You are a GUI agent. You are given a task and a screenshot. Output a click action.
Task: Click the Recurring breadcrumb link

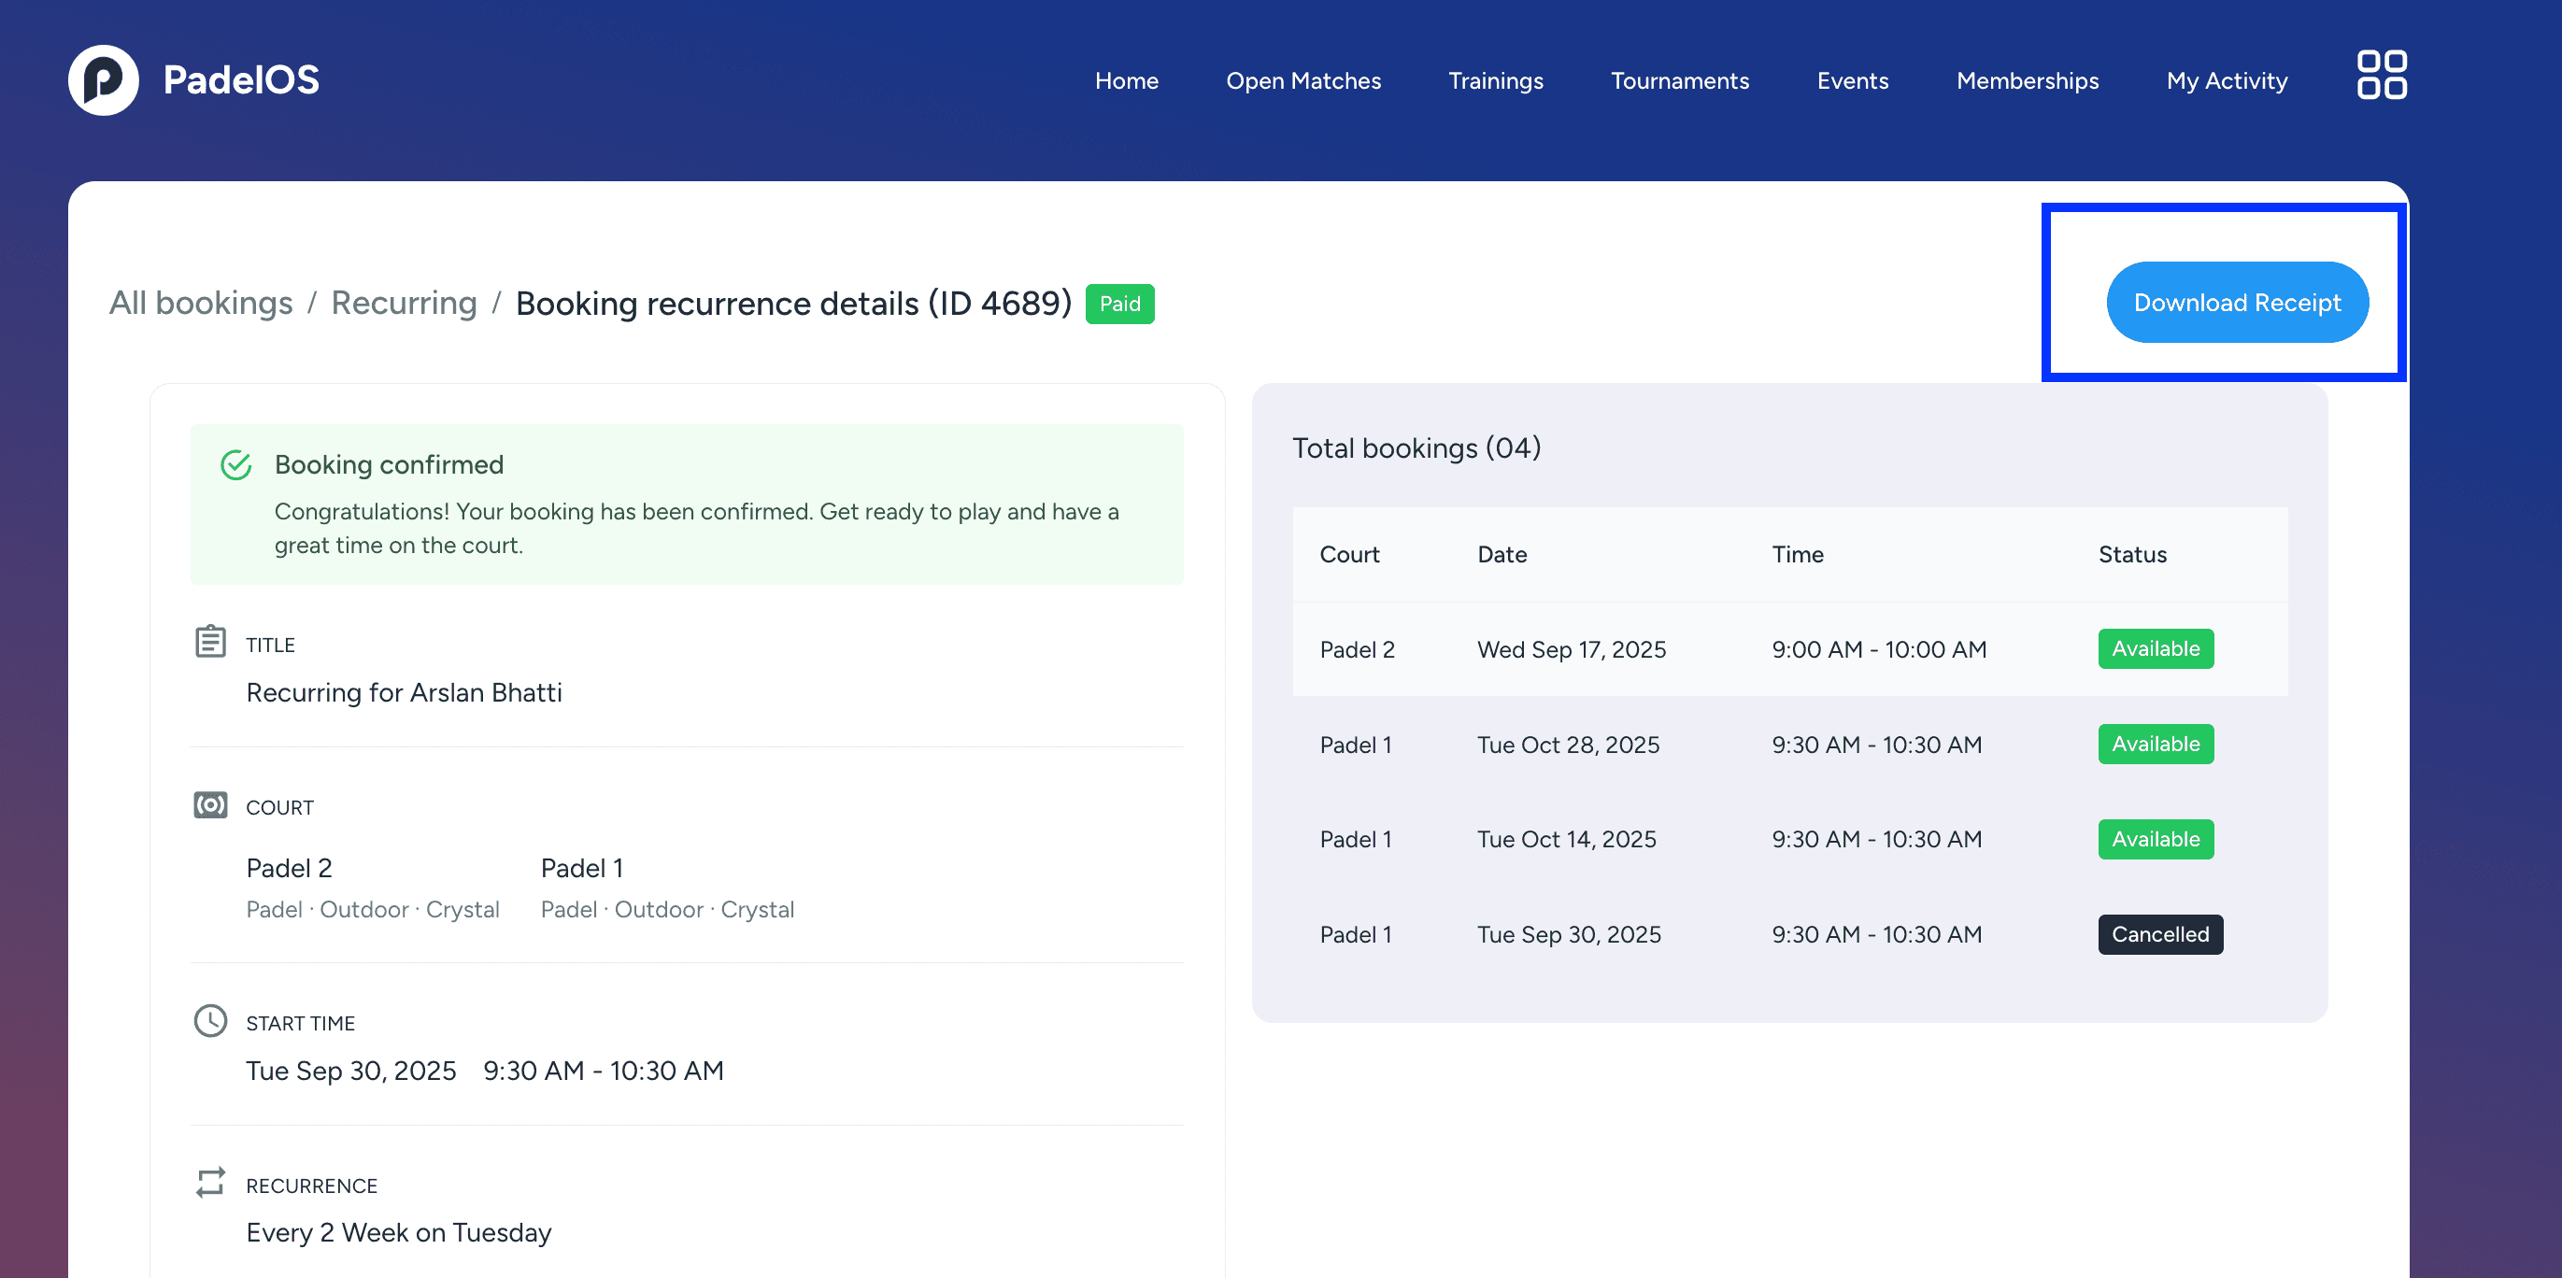click(404, 303)
